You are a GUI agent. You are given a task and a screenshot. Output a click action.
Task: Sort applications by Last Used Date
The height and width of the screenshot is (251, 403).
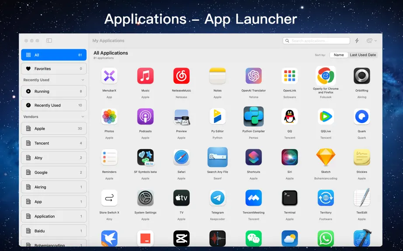click(363, 55)
